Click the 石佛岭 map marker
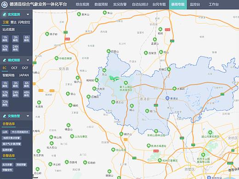The height and width of the screenshot is (179, 239). (x=85, y=162)
